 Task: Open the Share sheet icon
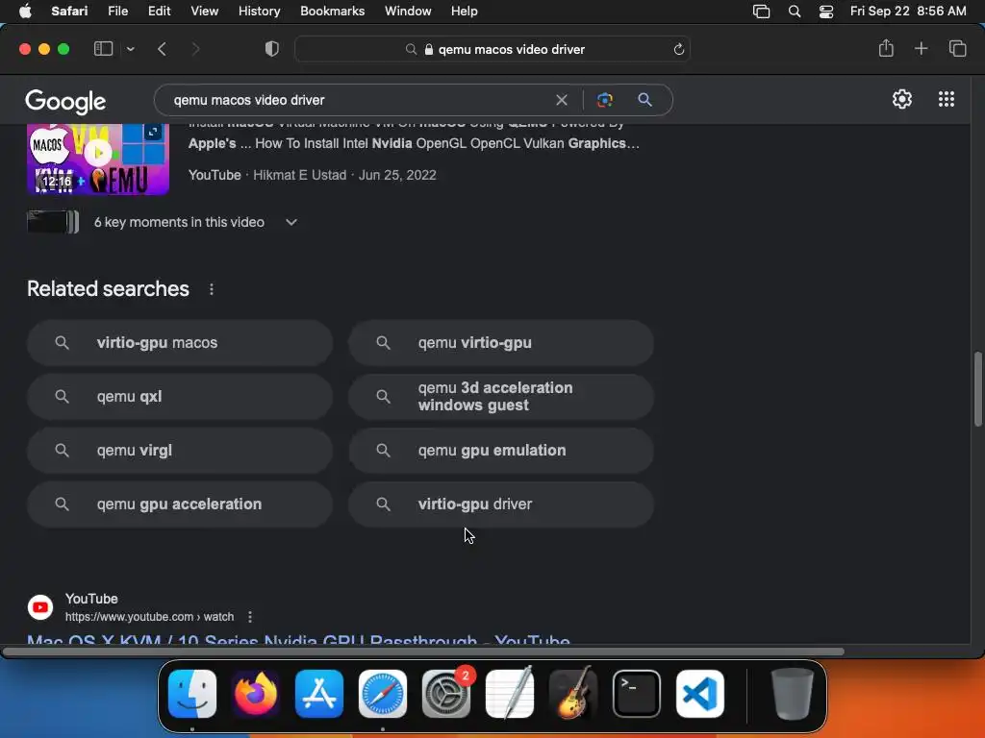pyautogui.click(x=886, y=48)
